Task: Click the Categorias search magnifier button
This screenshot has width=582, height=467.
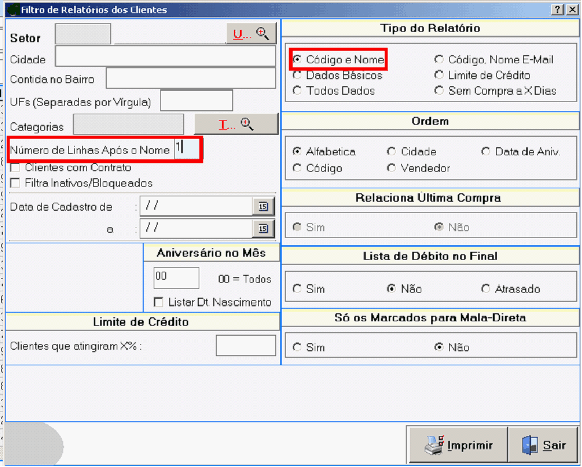Action: (x=236, y=124)
